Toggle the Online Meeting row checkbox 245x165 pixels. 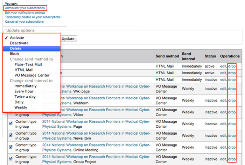tap(10, 147)
